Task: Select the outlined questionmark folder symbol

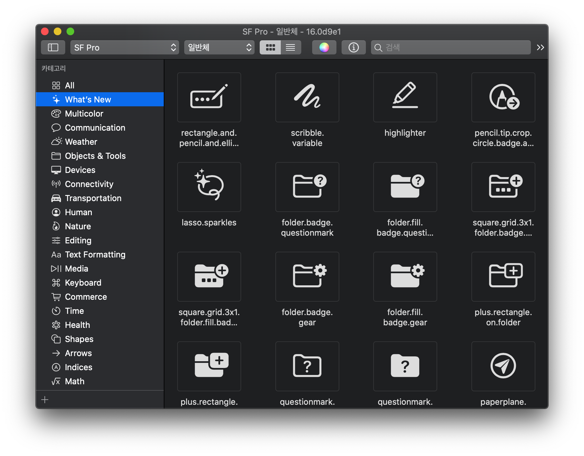Action: (307, 366)
